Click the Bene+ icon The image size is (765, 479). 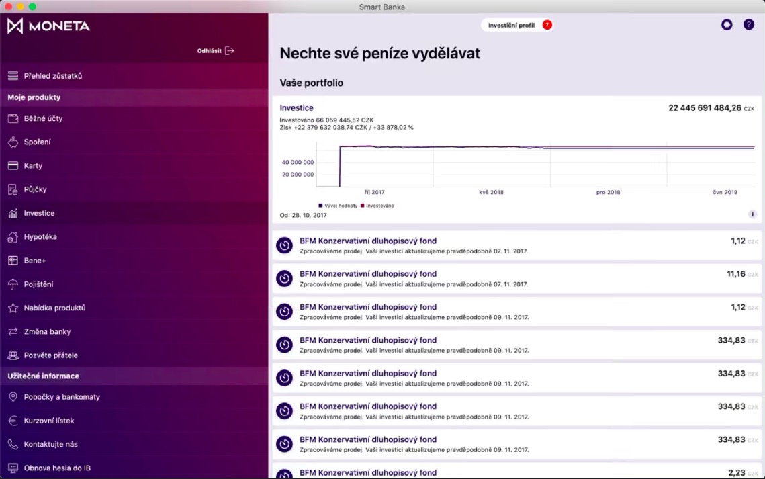(x=13, y=261)
